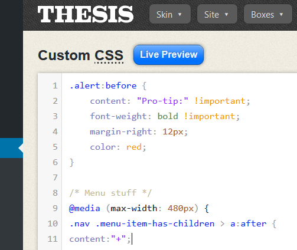The height and width of the screenshot is (250, 297).
Task: Click the "Pro-tip:" string value
Action: (162, 101)
